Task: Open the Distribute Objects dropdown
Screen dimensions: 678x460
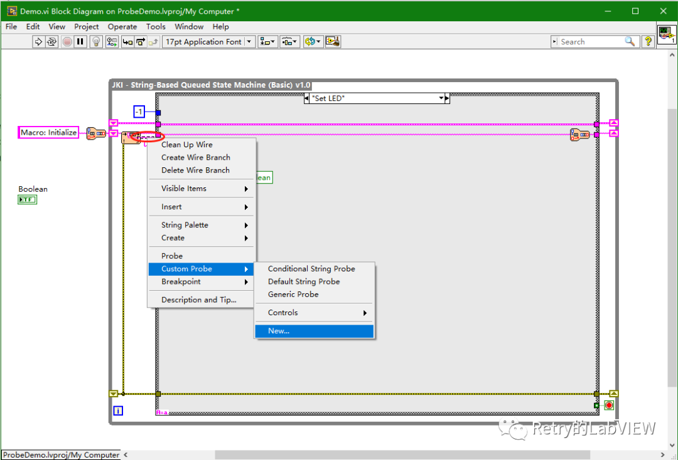Action: point(289,41)
